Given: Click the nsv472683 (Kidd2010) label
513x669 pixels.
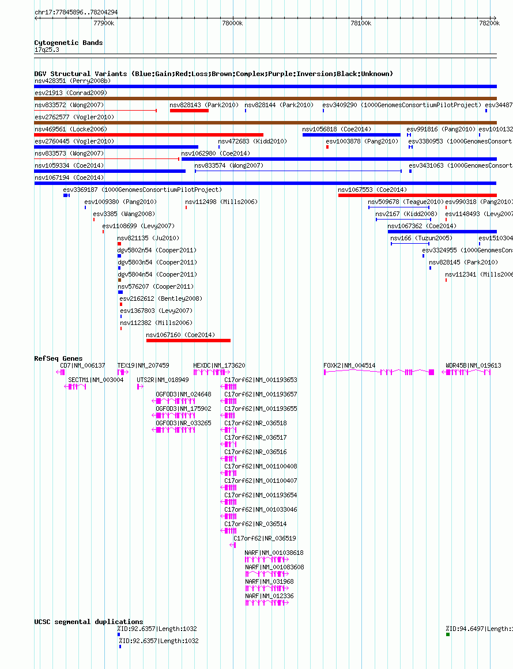Looking at the screenshot, I should click(x=252, y=141).
